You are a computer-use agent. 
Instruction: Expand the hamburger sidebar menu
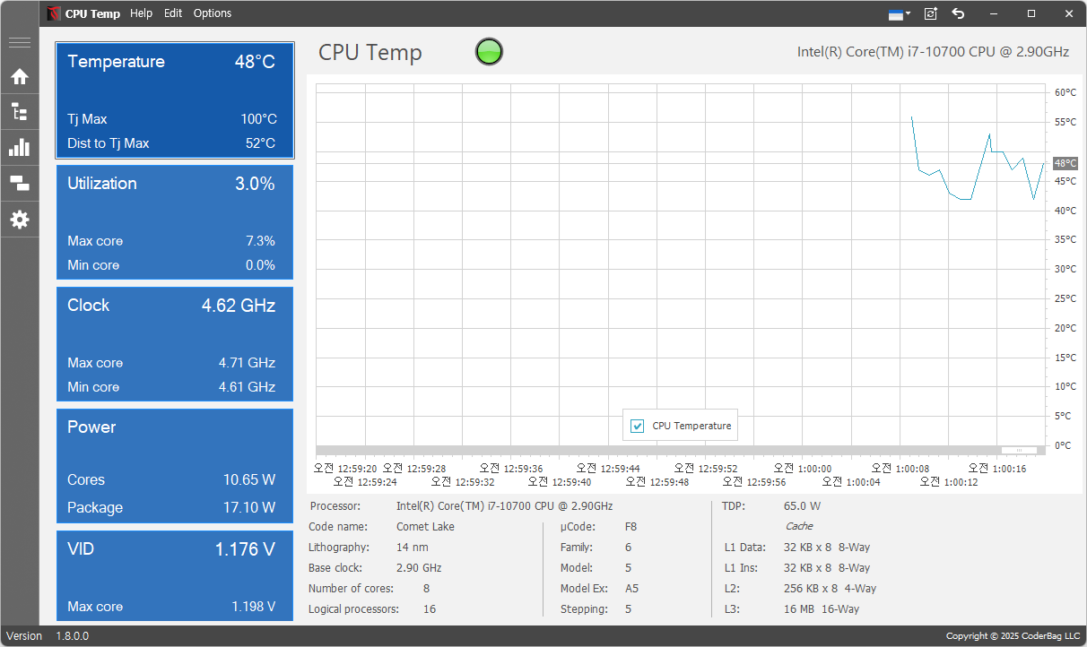click(x=20, y=42)
